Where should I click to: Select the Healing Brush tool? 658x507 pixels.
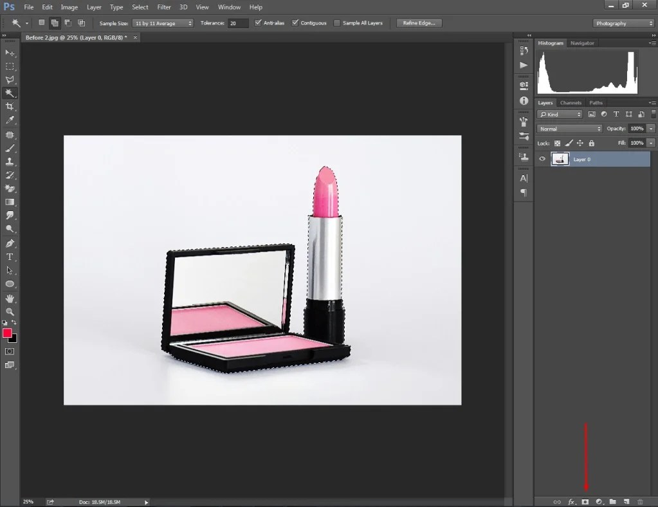pos(10,134)
